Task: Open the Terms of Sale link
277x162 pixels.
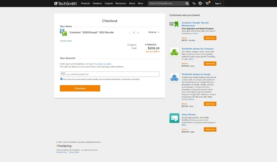Action: point(74,152)
